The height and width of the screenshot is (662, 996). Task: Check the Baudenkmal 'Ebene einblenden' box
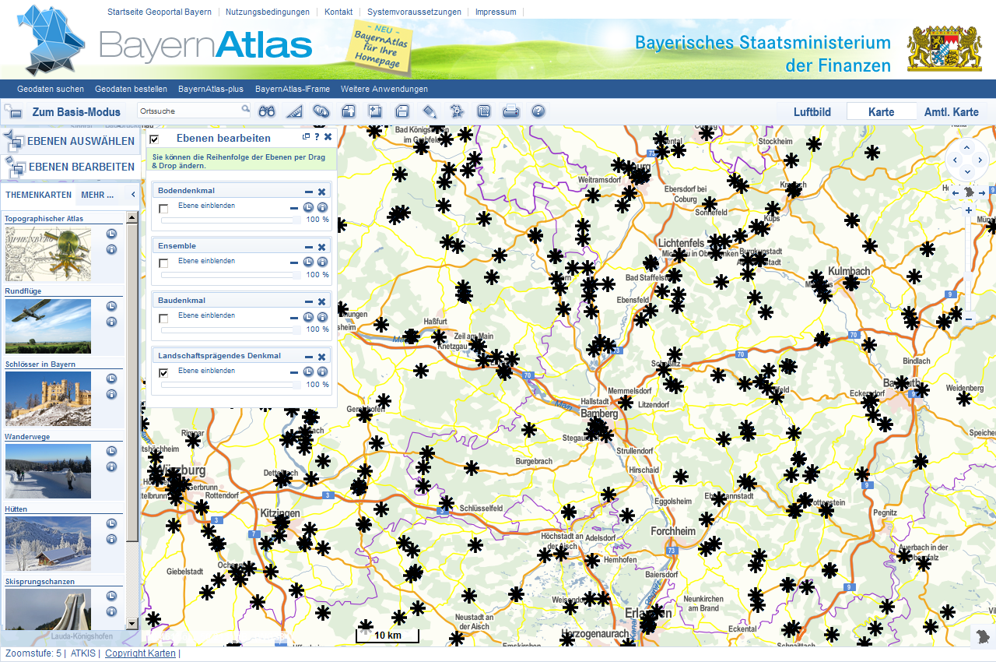[163, 319]
